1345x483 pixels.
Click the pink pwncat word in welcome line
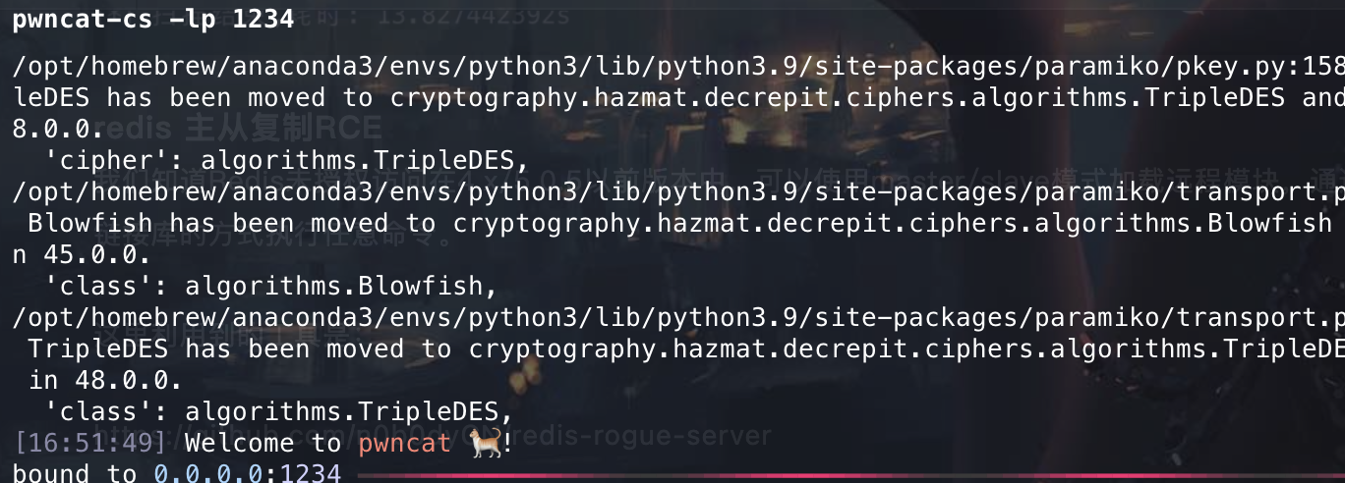pyautogui.click(x=404, y=444)
